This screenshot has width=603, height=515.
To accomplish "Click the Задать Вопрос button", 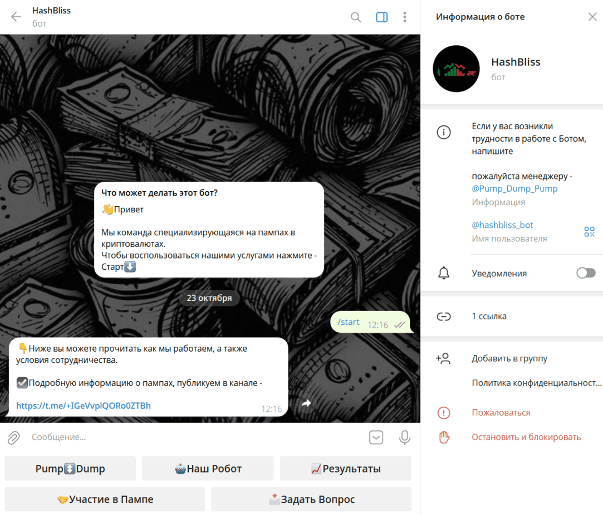I will pyautogui.click(x=311, y=499).
